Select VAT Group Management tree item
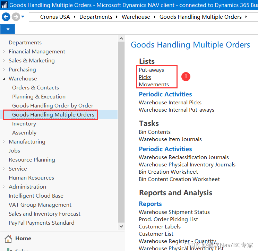This screenshot has width=258, height=251. [40, 205]
